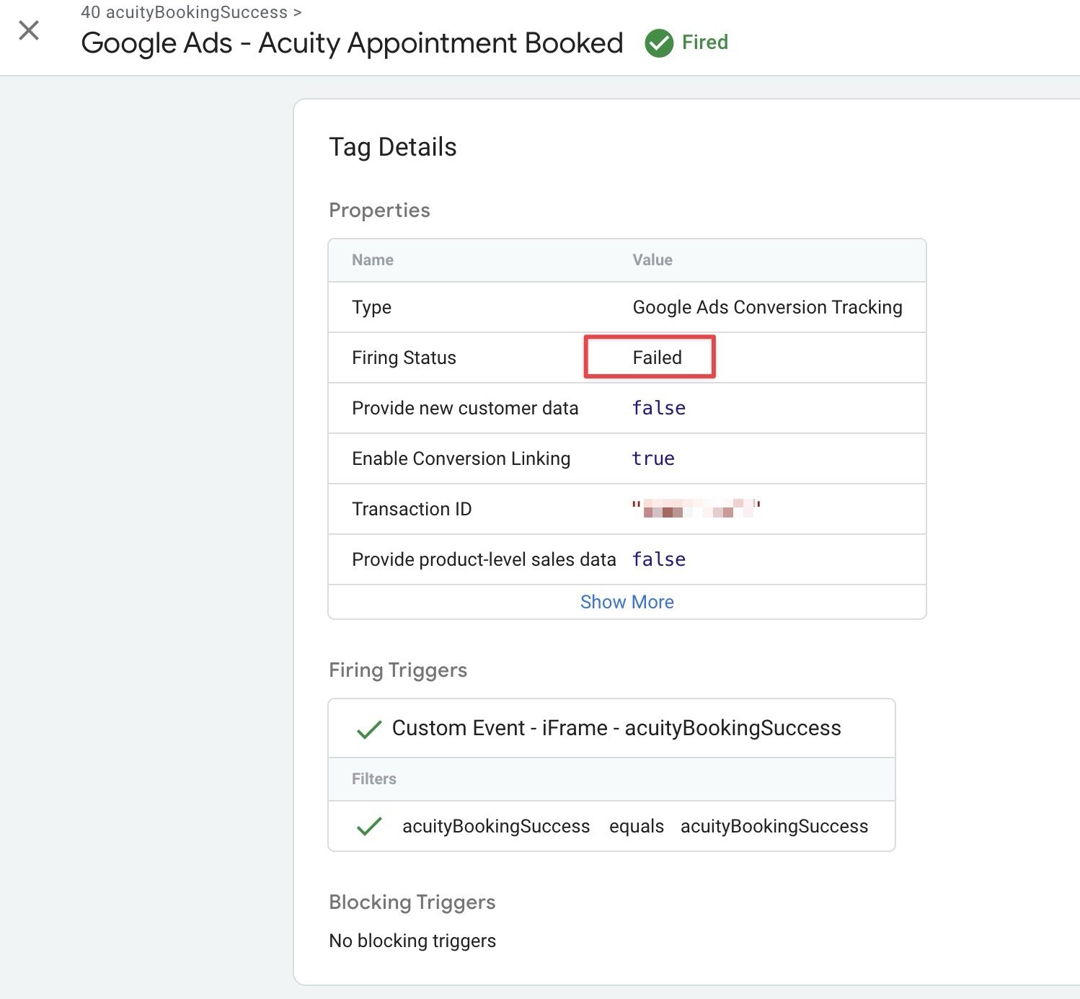Click the Transaction ID label
Image resolution: width=1080 pixels, height=999 pixels.
(412, 509)
